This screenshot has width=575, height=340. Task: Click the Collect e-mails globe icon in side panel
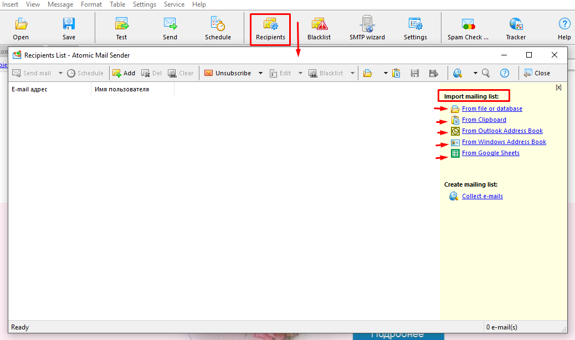pyautogui.click(x=454, y=196)
